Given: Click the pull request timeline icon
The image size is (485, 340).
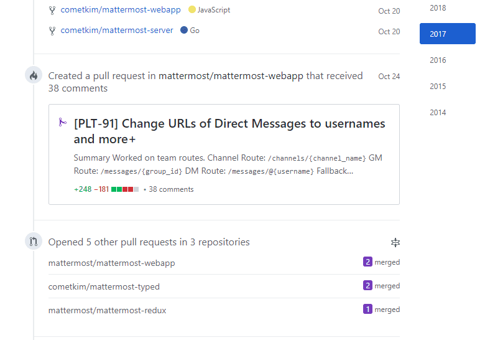Looking at the screenshot, I should pos(34,242).
